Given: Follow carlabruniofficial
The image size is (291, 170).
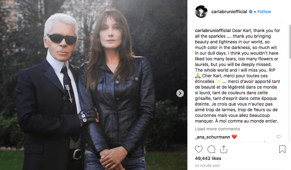Looking at the screenshot, I should point(264,12).
